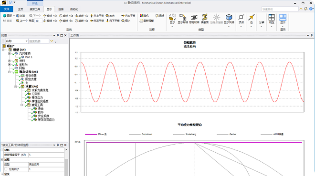Select the 安全系数 safety factor result
Screen dimensions: 315x176
coord(43,116)
